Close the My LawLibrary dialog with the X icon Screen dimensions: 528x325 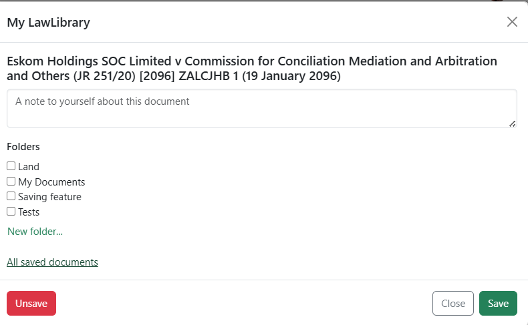[512, 22]
